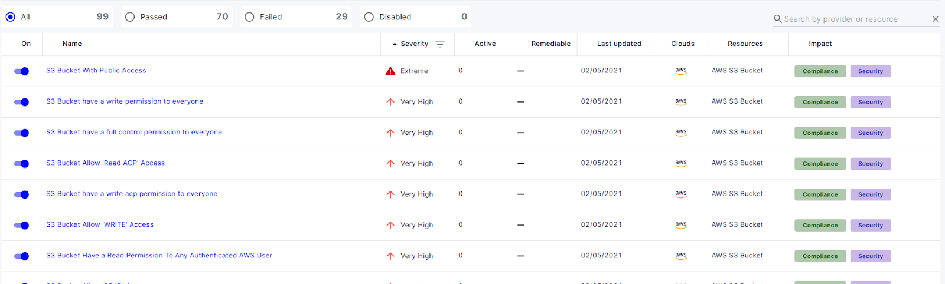Click Security tag in write acp permission row
The width and height of the screenshot is (945, 284).
coord(871,194)
